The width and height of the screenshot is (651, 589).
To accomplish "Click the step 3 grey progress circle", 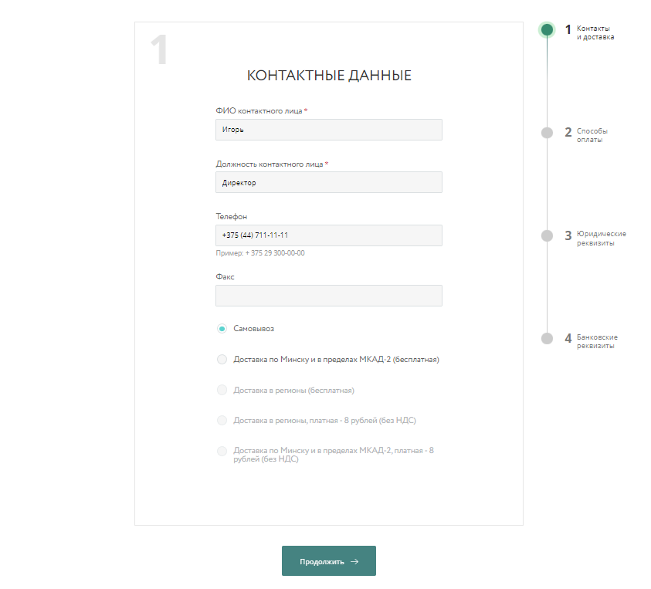I will tap(547, 235).
